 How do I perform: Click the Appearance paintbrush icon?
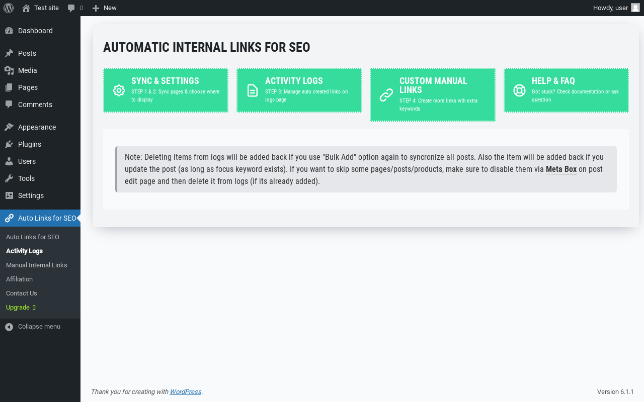pos(9,127)
